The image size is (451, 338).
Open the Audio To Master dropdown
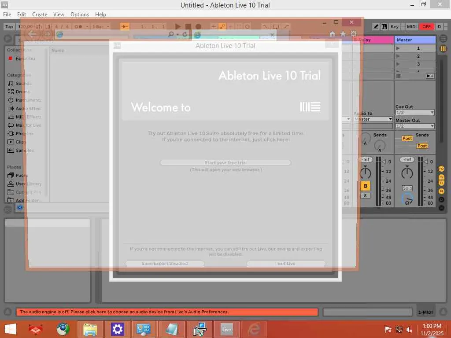pos(373,119)
